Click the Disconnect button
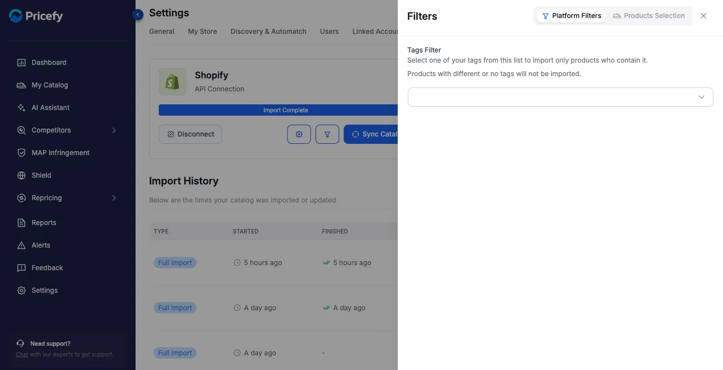The image size is (723, 370). [190, 134]
